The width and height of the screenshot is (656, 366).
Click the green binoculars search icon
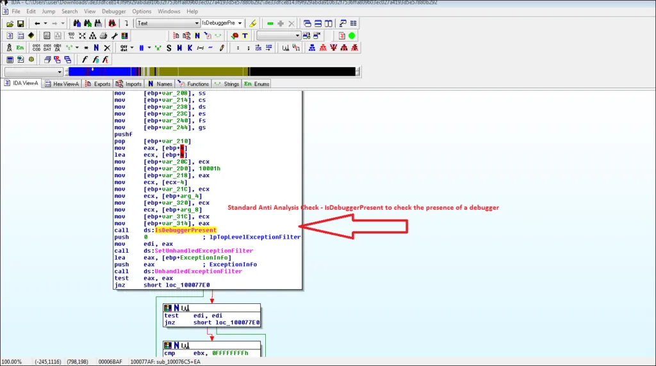[87, 24]
